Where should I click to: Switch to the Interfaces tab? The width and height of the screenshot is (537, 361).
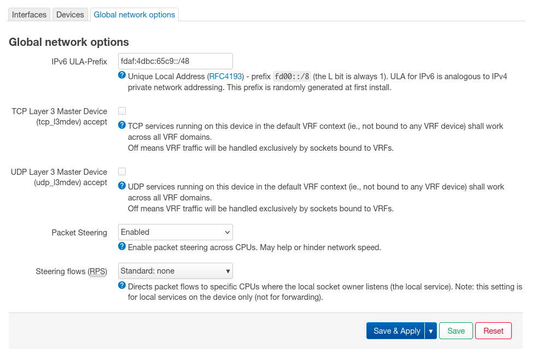click(29, 15)
